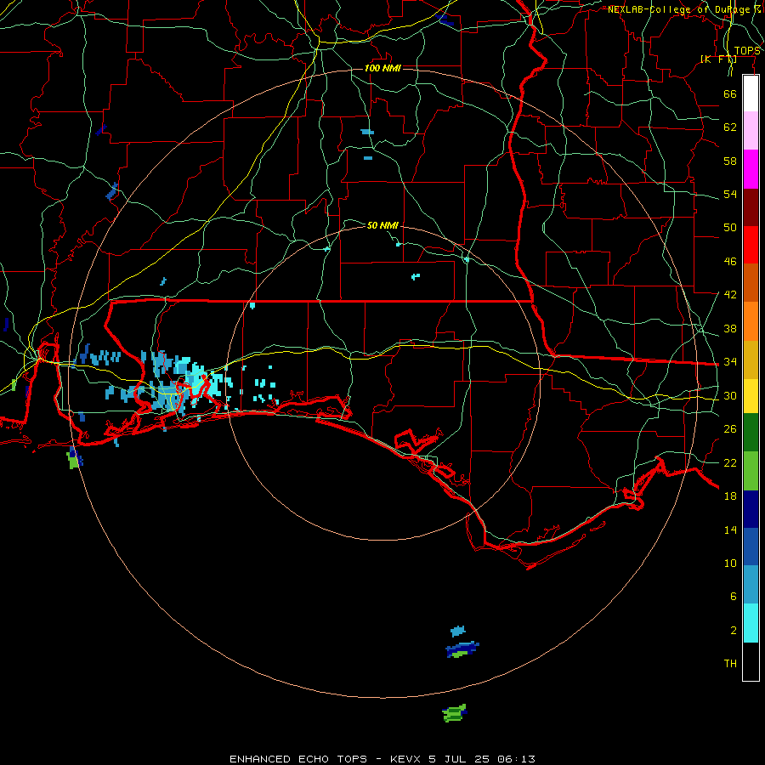Click the light blue legend swatch
The height and width of the screenshot is (765, 765).
click(751, 585)
